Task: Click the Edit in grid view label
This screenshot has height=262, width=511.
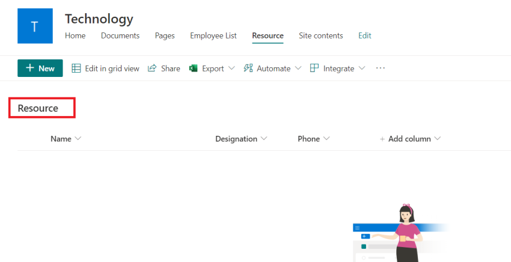Action: pos(112,69)
